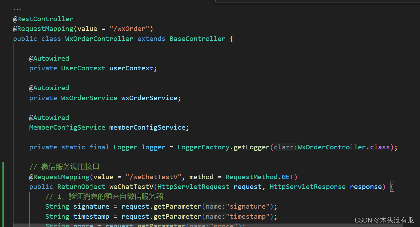Click the "timestamp" string literal
Image resolution: width=420 pixels, height=227 pixels.
248,216
